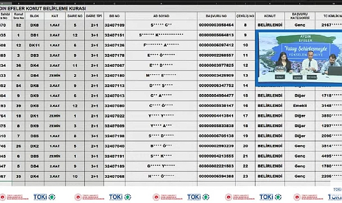Select application number 0000002221503
Screen dimensions: 342x203
tap(216, 166)
